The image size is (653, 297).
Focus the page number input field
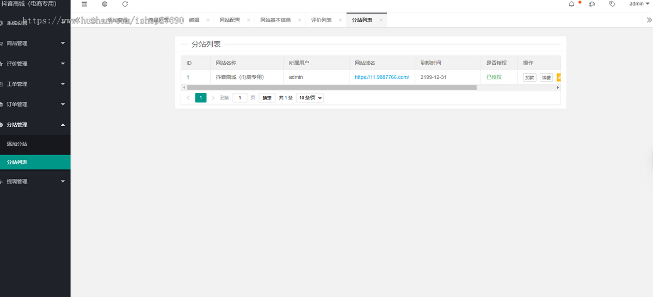[x=240, y=98]
